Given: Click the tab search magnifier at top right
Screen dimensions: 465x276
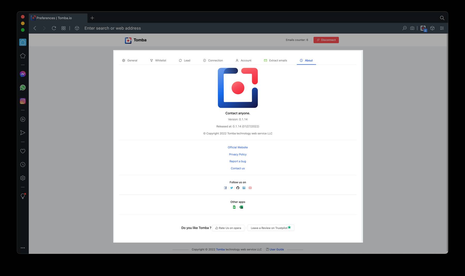Looking at the screenshot, I should 442,18.
